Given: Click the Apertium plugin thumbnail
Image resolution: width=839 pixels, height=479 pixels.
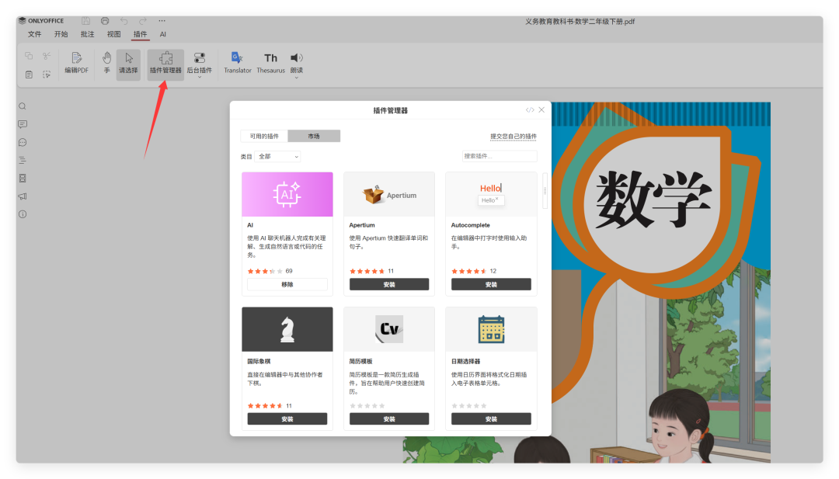Looking at the screenshot, I should pos(389,194).
